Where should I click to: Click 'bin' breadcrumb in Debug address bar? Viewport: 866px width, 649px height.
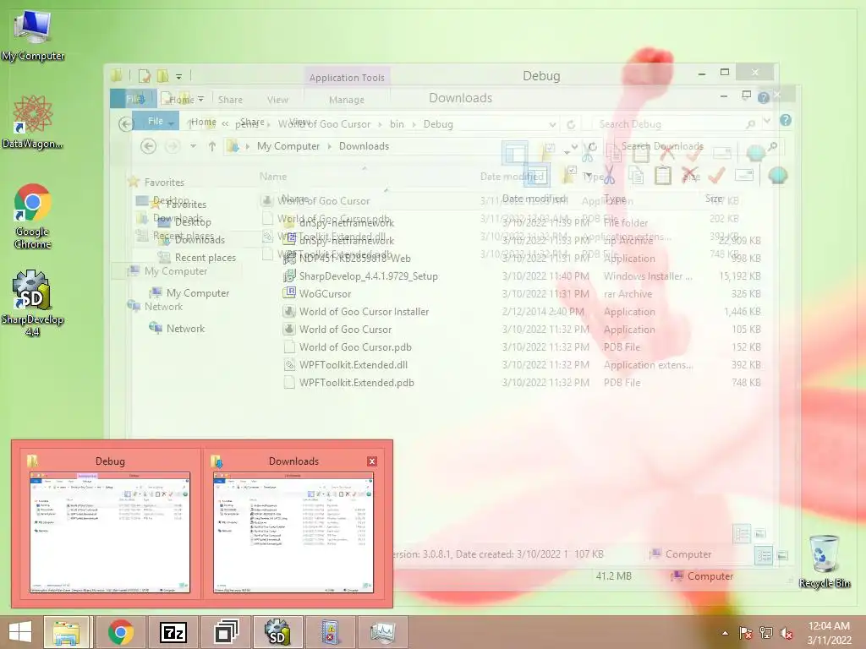(x=397, y=124)
